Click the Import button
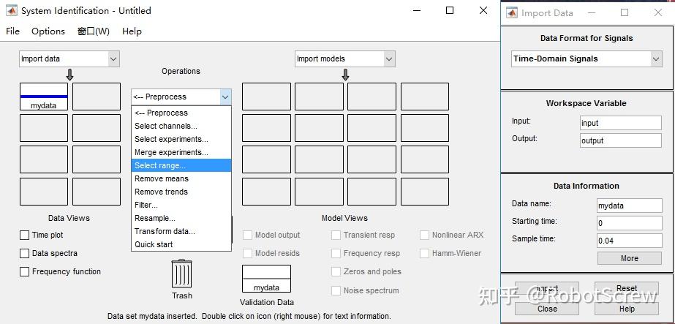The image size is (675, 324). tap(547, 288)
